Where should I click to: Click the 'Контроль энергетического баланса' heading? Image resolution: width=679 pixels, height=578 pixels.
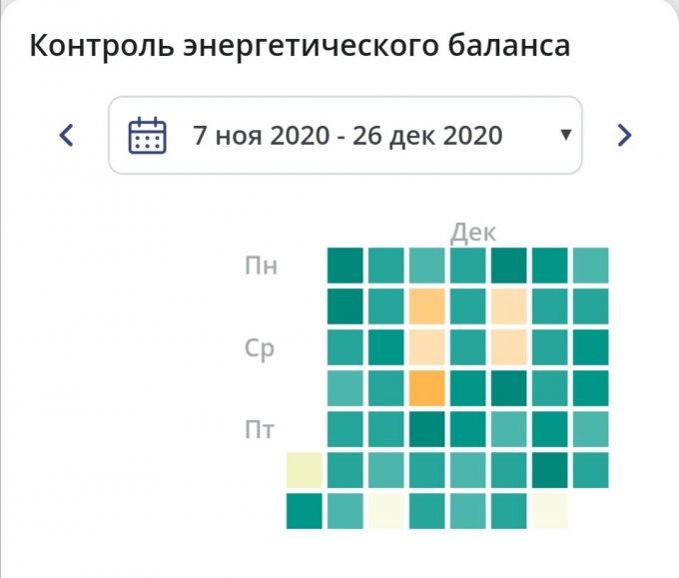[x=301, y=47]
